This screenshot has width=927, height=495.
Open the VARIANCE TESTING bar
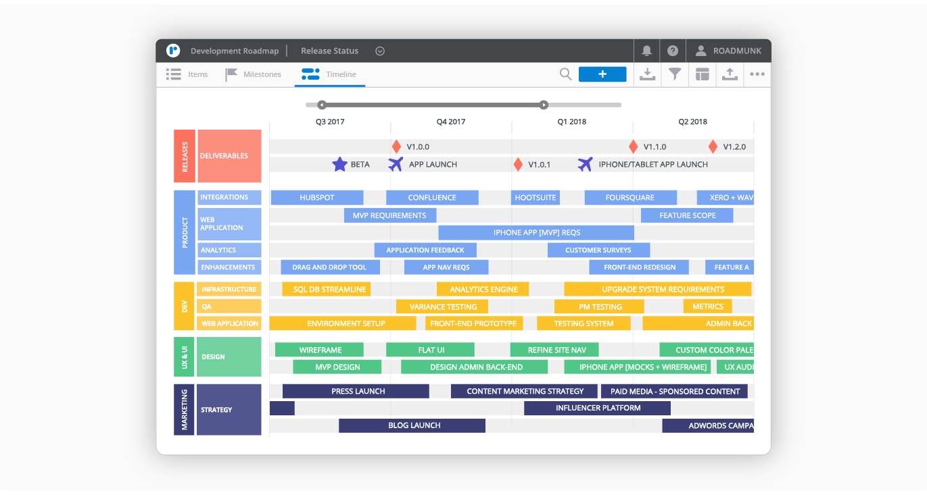[x=443, y=307]
